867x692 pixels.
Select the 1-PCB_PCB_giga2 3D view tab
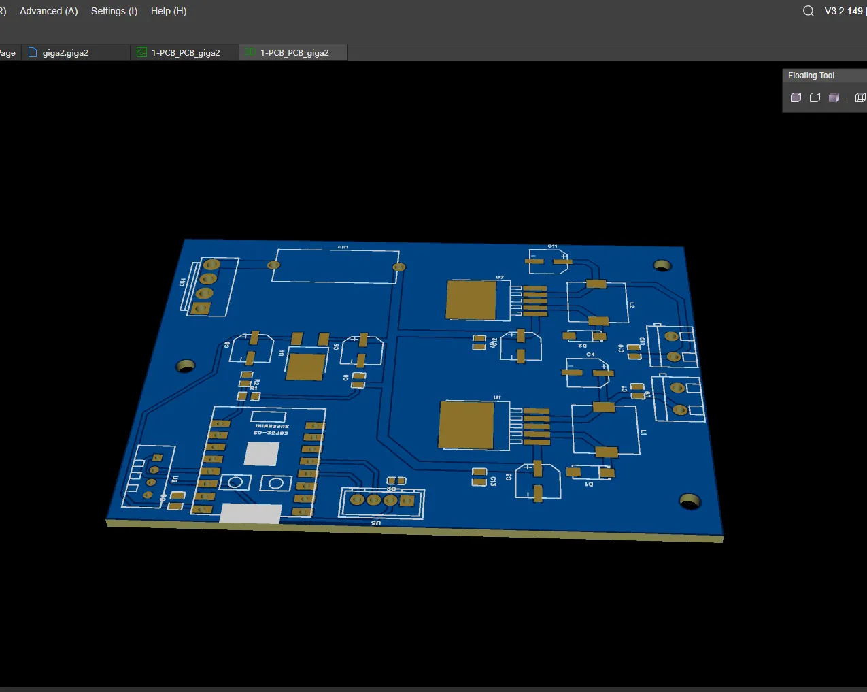click(293, 52)
